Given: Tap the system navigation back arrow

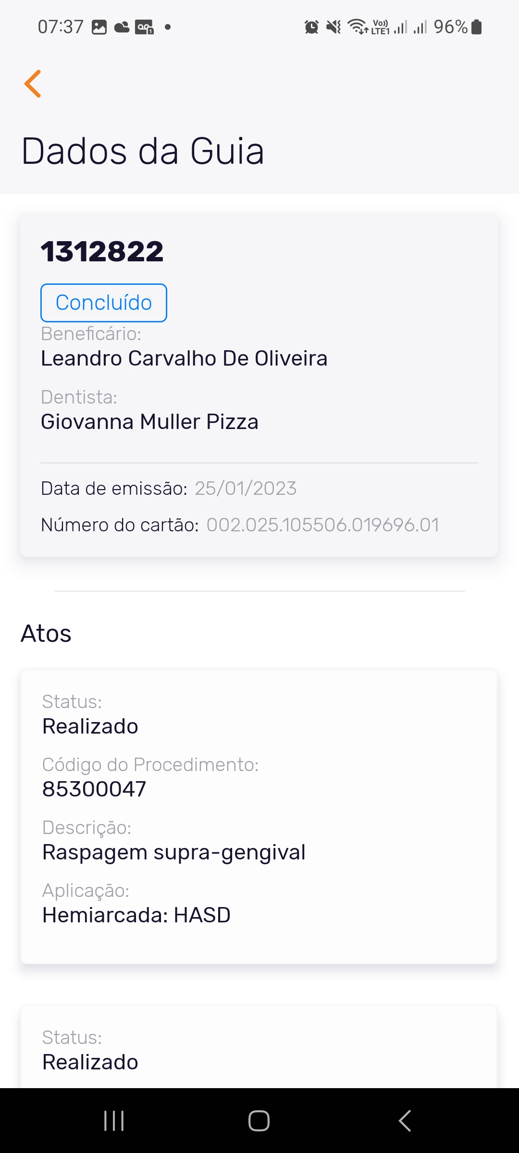Looking at the screenshot, I should coord(405,1121).
